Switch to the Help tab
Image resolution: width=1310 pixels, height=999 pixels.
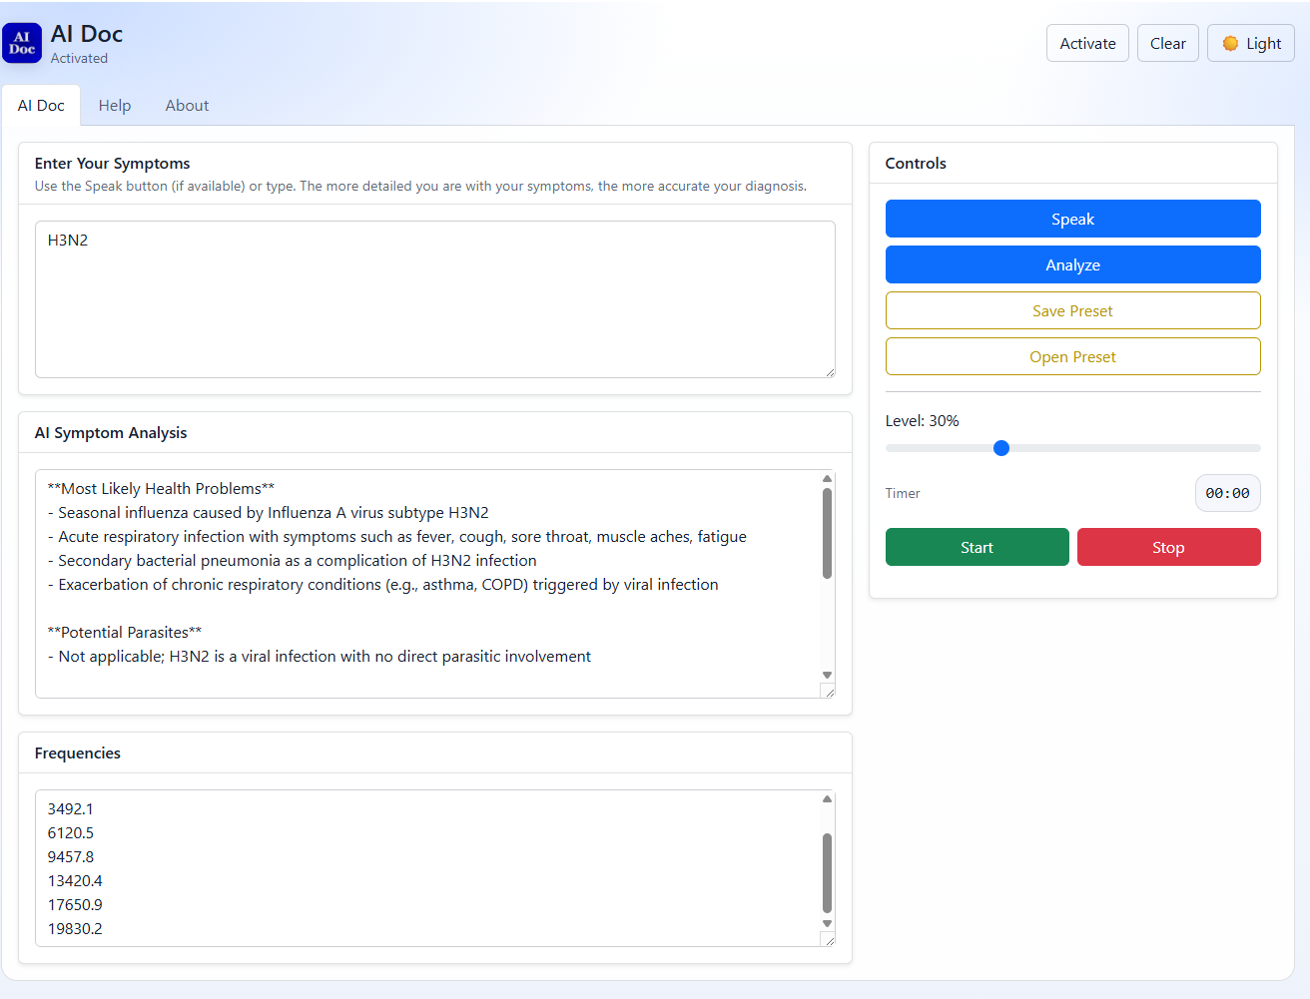115,105
